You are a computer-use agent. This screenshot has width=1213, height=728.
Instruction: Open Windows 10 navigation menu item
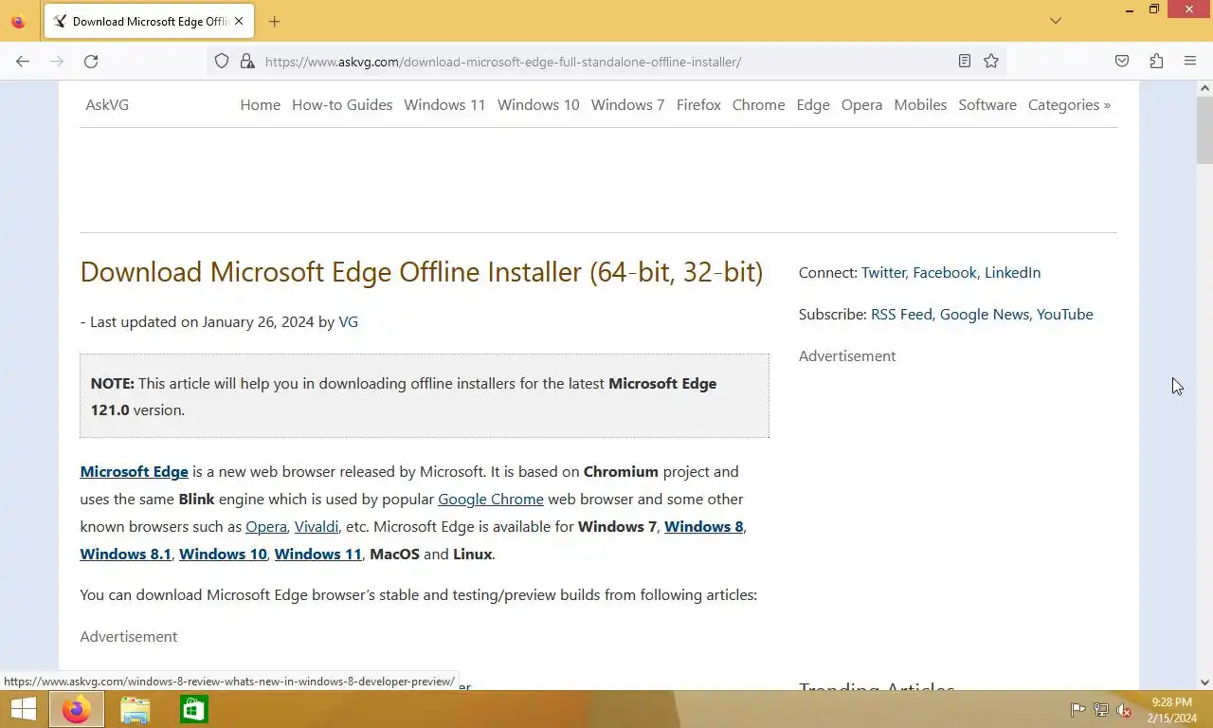[538, 105]
